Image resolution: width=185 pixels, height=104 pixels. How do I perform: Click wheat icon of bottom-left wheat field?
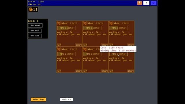[x=59, y=49]
